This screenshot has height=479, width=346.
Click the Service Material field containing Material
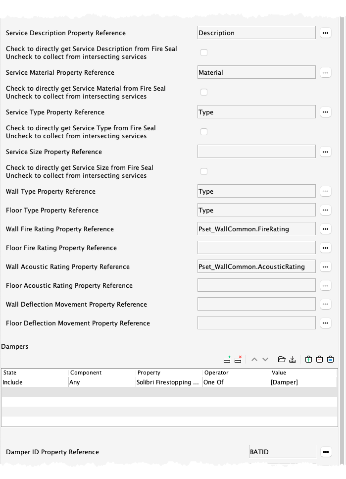256,72
